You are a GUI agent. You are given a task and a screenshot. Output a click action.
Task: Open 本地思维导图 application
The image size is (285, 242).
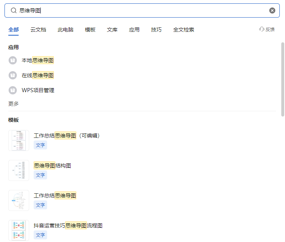[x=38, y=60]
